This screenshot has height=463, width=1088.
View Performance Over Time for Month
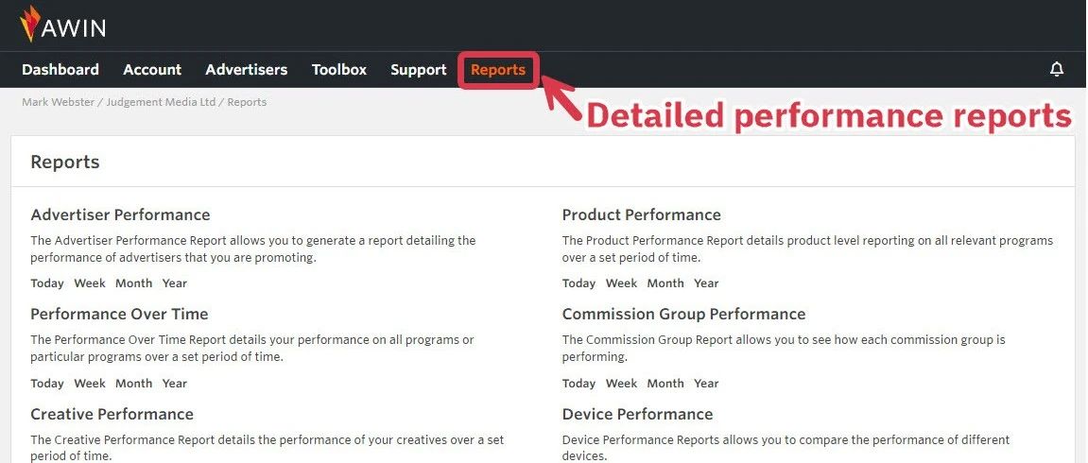click(133, 384)
